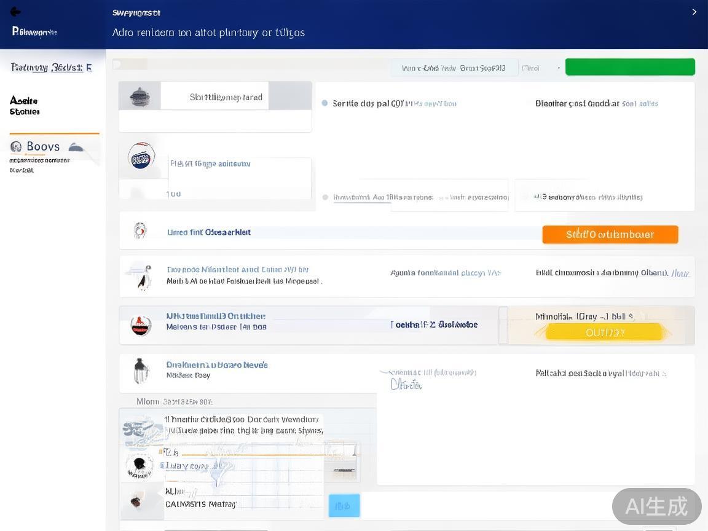This screenshot has height=531, width=708.
Task: Click the kettle icon in the first row
Action: tap(140, 96)
